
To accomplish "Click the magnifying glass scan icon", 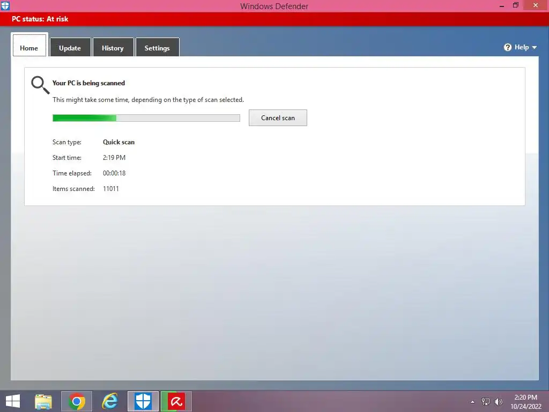I will 40,85.
